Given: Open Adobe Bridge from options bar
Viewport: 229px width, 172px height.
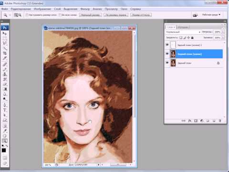Looking at the screenshot, I should tap(195, 15).
